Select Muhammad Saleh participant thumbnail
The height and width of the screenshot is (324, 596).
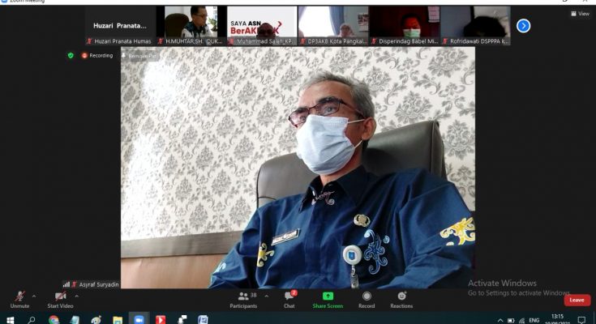(262, 26)
